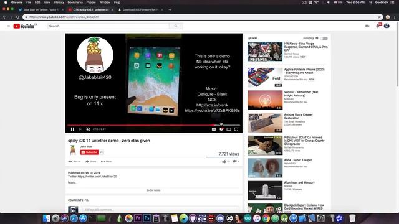The image size is (399, 224).
Task: Open Chrome icon in the dock
Action: coord(266,218)
